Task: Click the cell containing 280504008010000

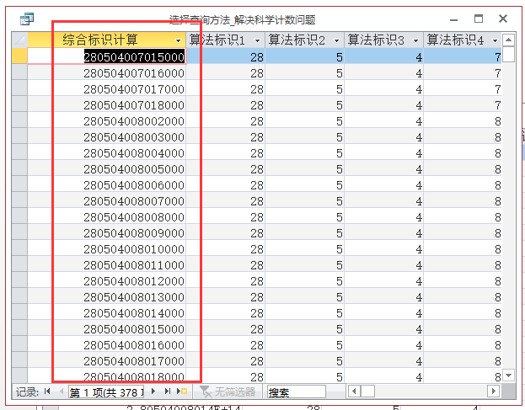Action: click(133, 249)
